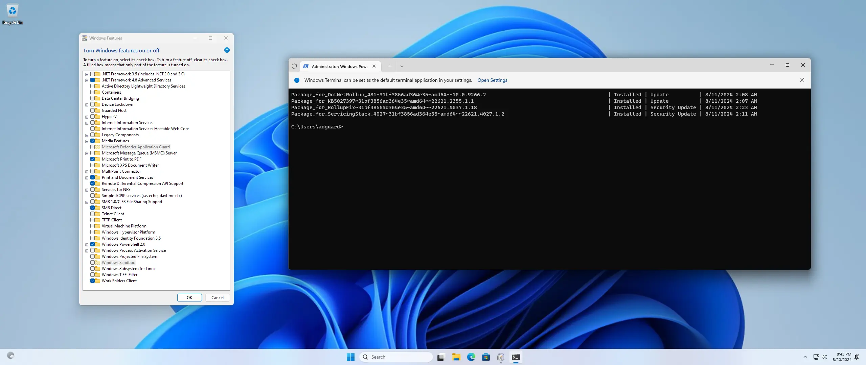Uncheck the Microsoft Print to PDF feature
866x365 pixels.
tap(92, 159)
